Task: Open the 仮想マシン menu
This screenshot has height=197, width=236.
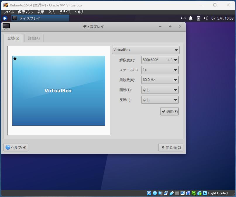Action: (25, 12)
